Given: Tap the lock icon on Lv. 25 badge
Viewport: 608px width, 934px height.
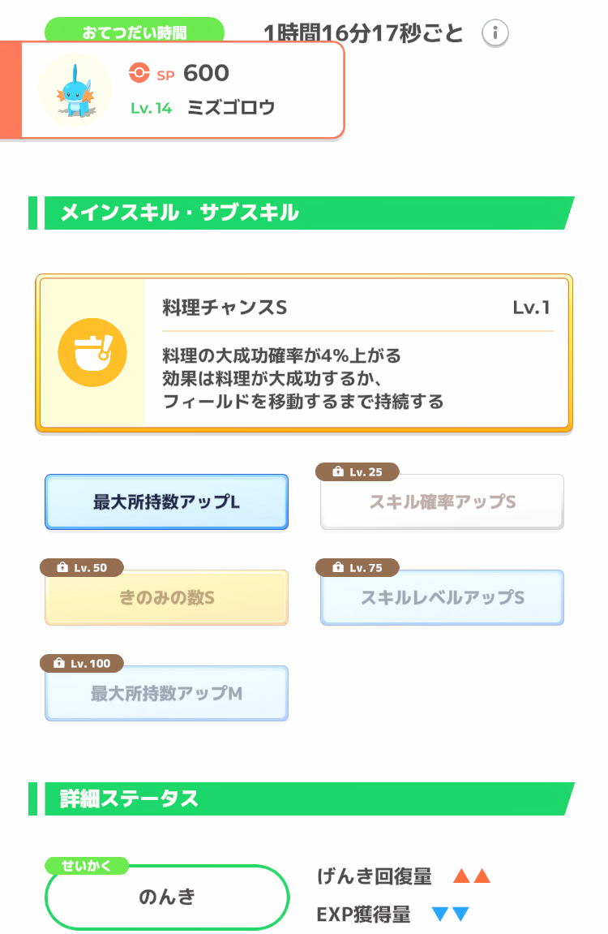Looking at the screenshot, I should pyautogui.click(x=336, y=472).
